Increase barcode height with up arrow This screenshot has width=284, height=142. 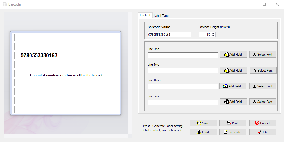[x=213, y=33]
